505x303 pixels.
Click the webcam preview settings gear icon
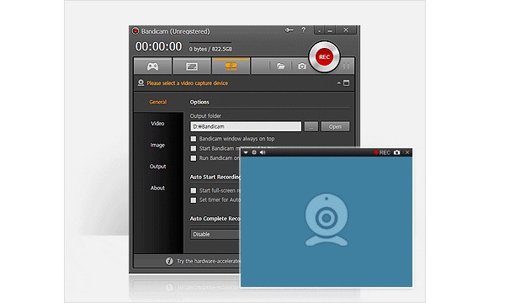(x=254, y=152)
